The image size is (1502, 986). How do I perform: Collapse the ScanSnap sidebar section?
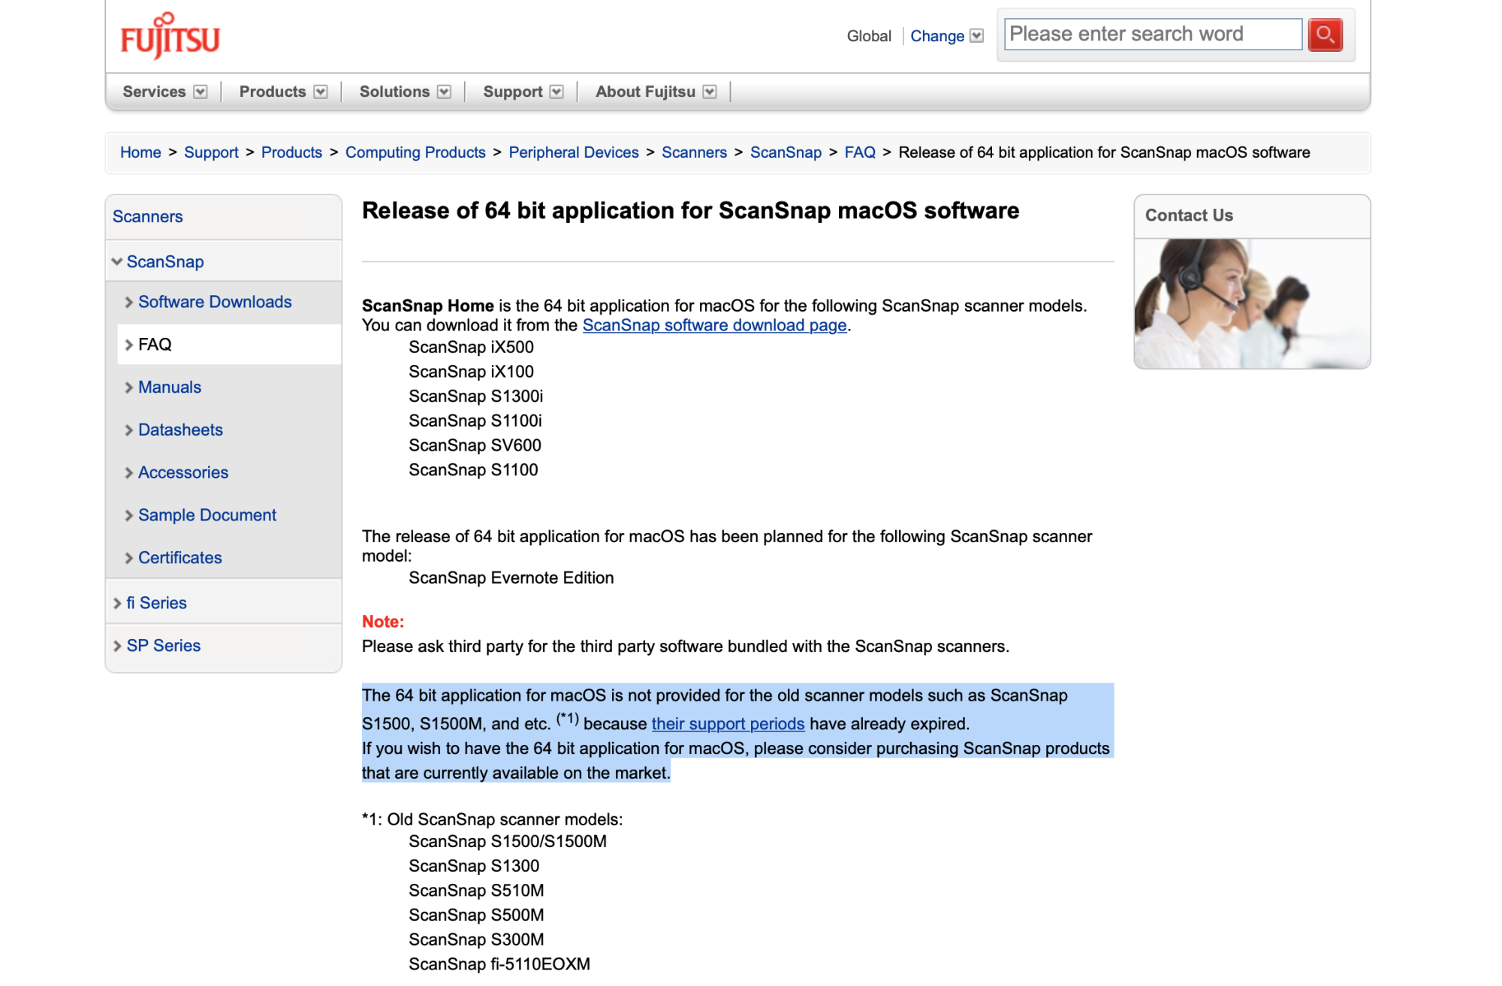point(117,261)
